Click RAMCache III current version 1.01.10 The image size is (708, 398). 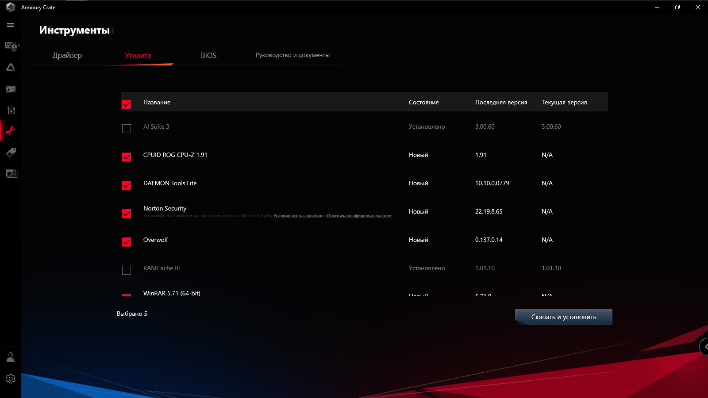pos(551,268)
